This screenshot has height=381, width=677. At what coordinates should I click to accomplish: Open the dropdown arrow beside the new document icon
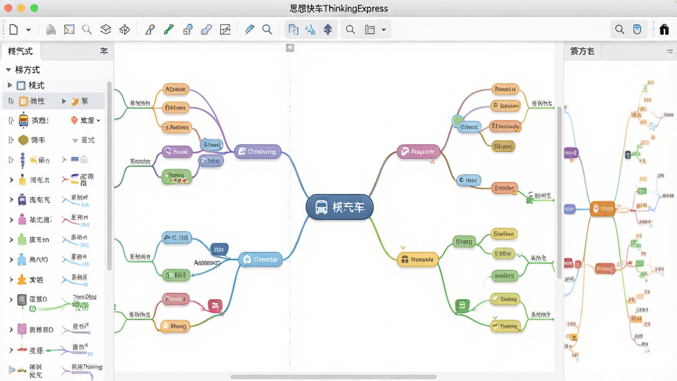tap(28, 30)
